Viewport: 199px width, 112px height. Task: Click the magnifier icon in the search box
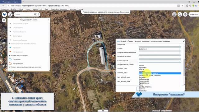click(35, 15)
